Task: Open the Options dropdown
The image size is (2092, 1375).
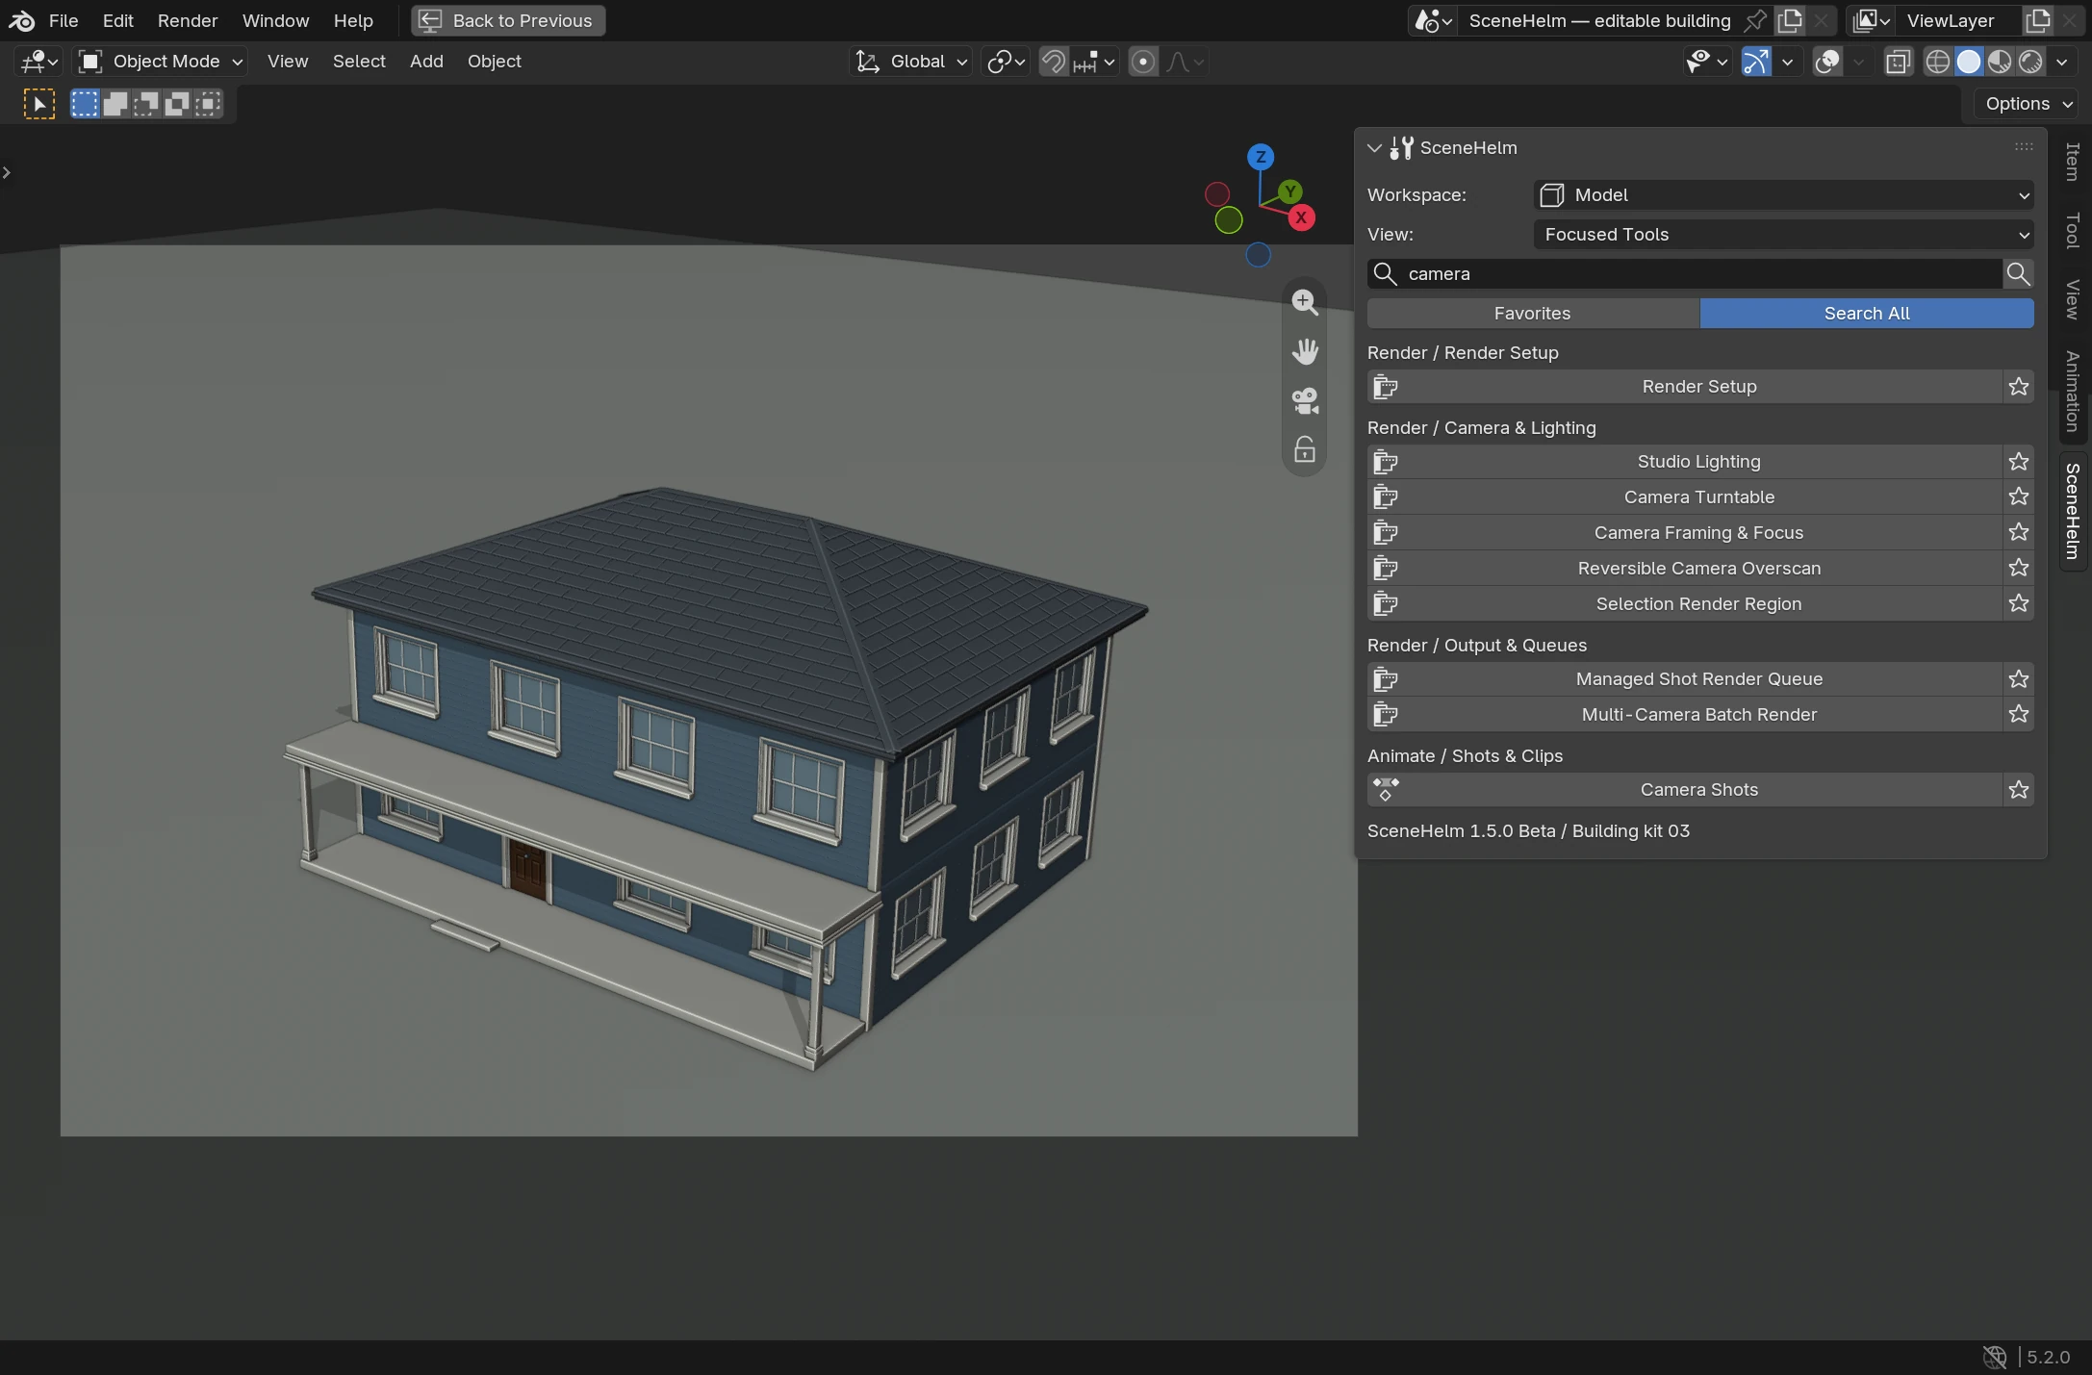Action: (2028, 104)
